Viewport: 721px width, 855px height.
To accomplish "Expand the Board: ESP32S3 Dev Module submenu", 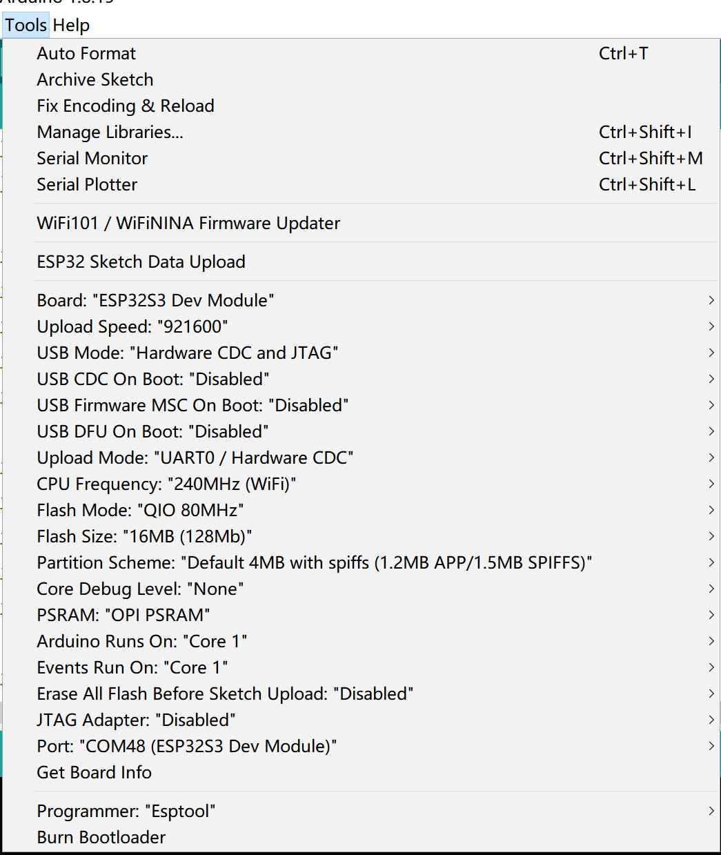I will pyautogui.click(x=361, y=300).
